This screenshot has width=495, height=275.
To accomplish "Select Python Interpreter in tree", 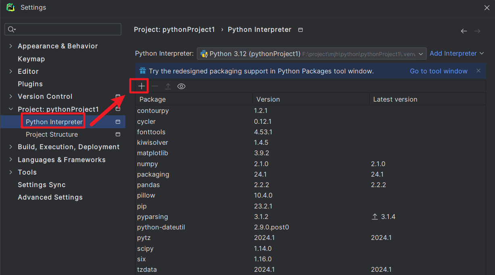I will point(62,122).
